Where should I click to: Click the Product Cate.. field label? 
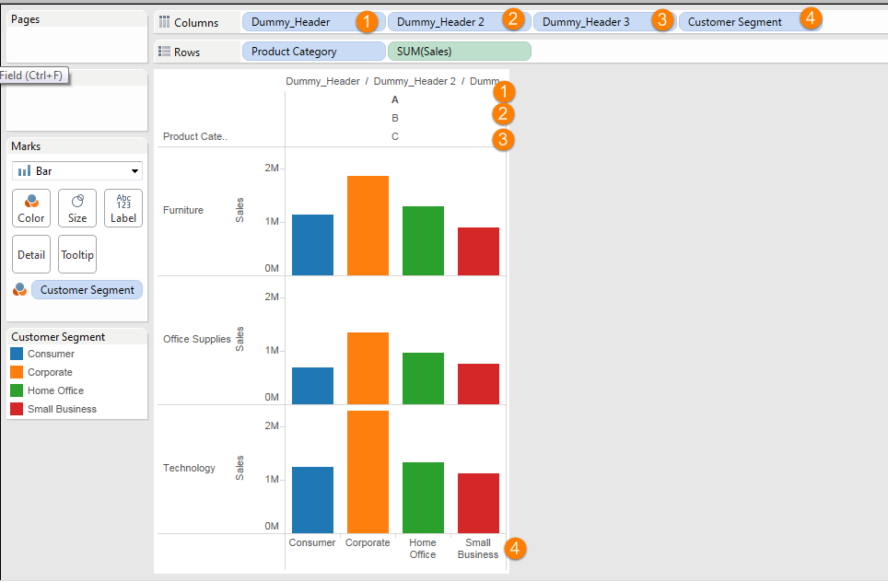pyautogui.click(x=194, y=136)
